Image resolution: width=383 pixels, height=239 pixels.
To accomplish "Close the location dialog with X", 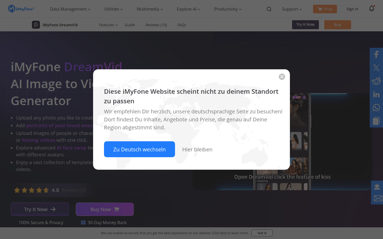I will (x=282, y=77).
